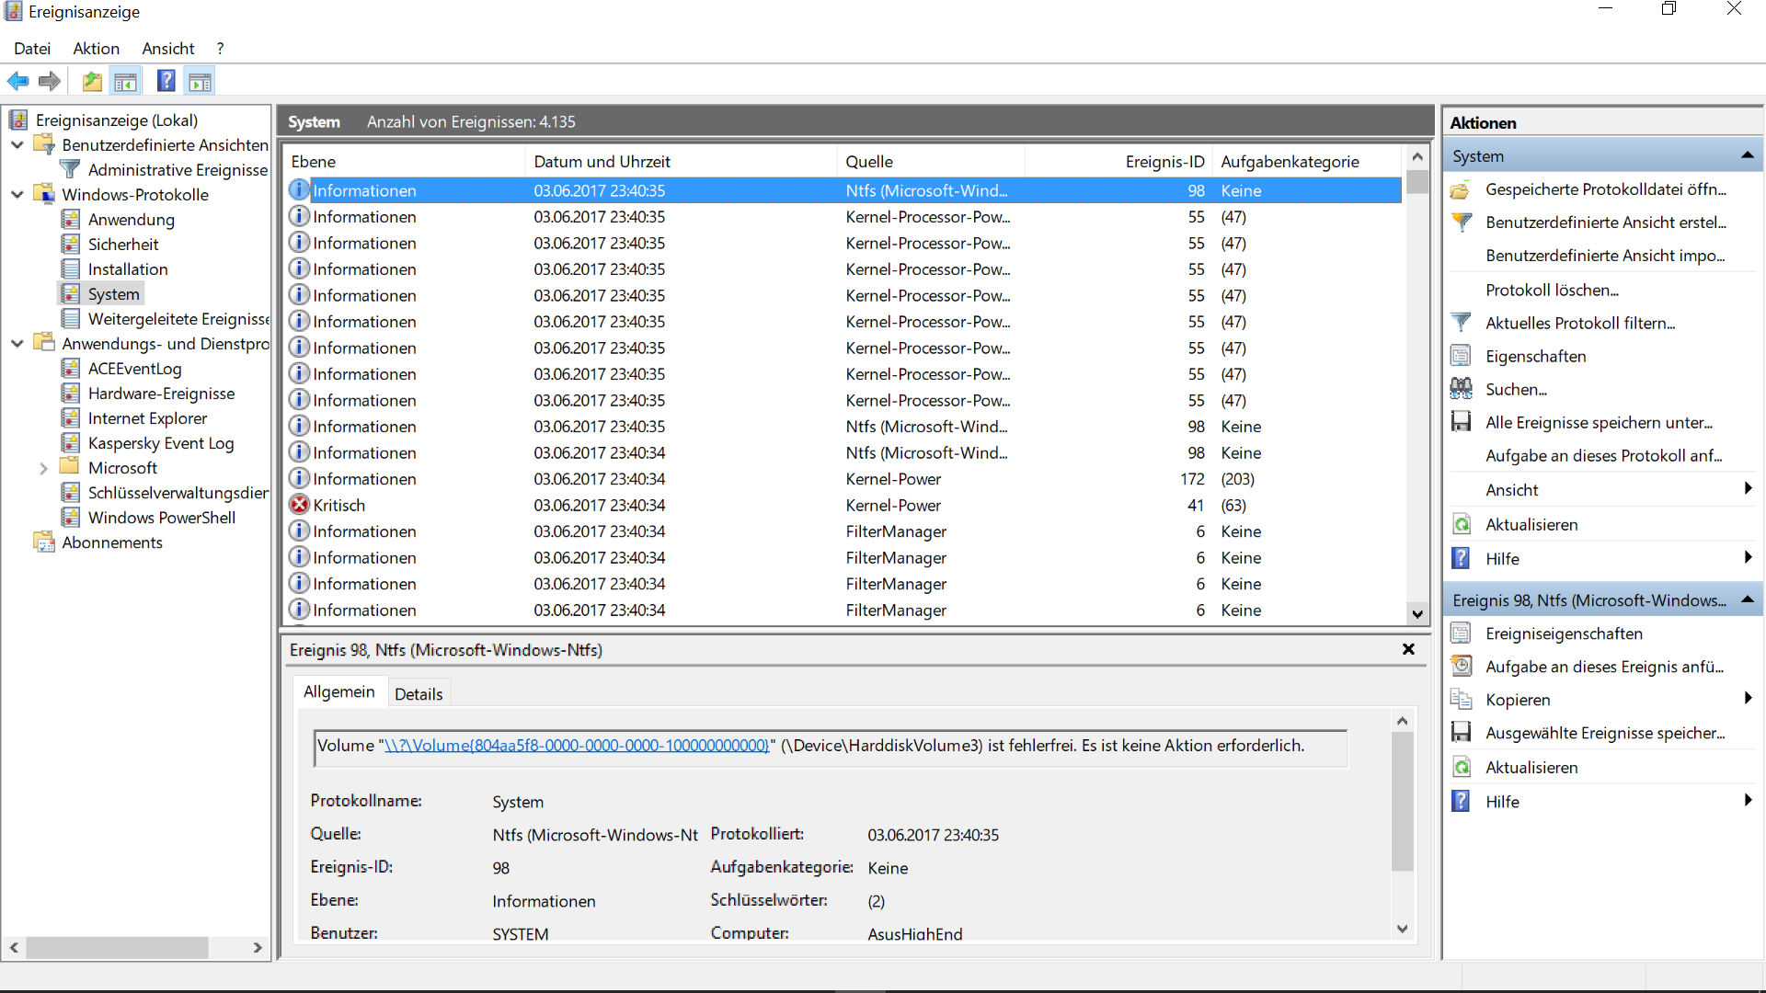Click the binoculars Suchen icon
The image size is (1766, 993).
[x=1461, y=389]
